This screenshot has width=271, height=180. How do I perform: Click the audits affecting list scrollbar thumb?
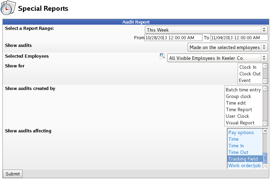point(265,158)
